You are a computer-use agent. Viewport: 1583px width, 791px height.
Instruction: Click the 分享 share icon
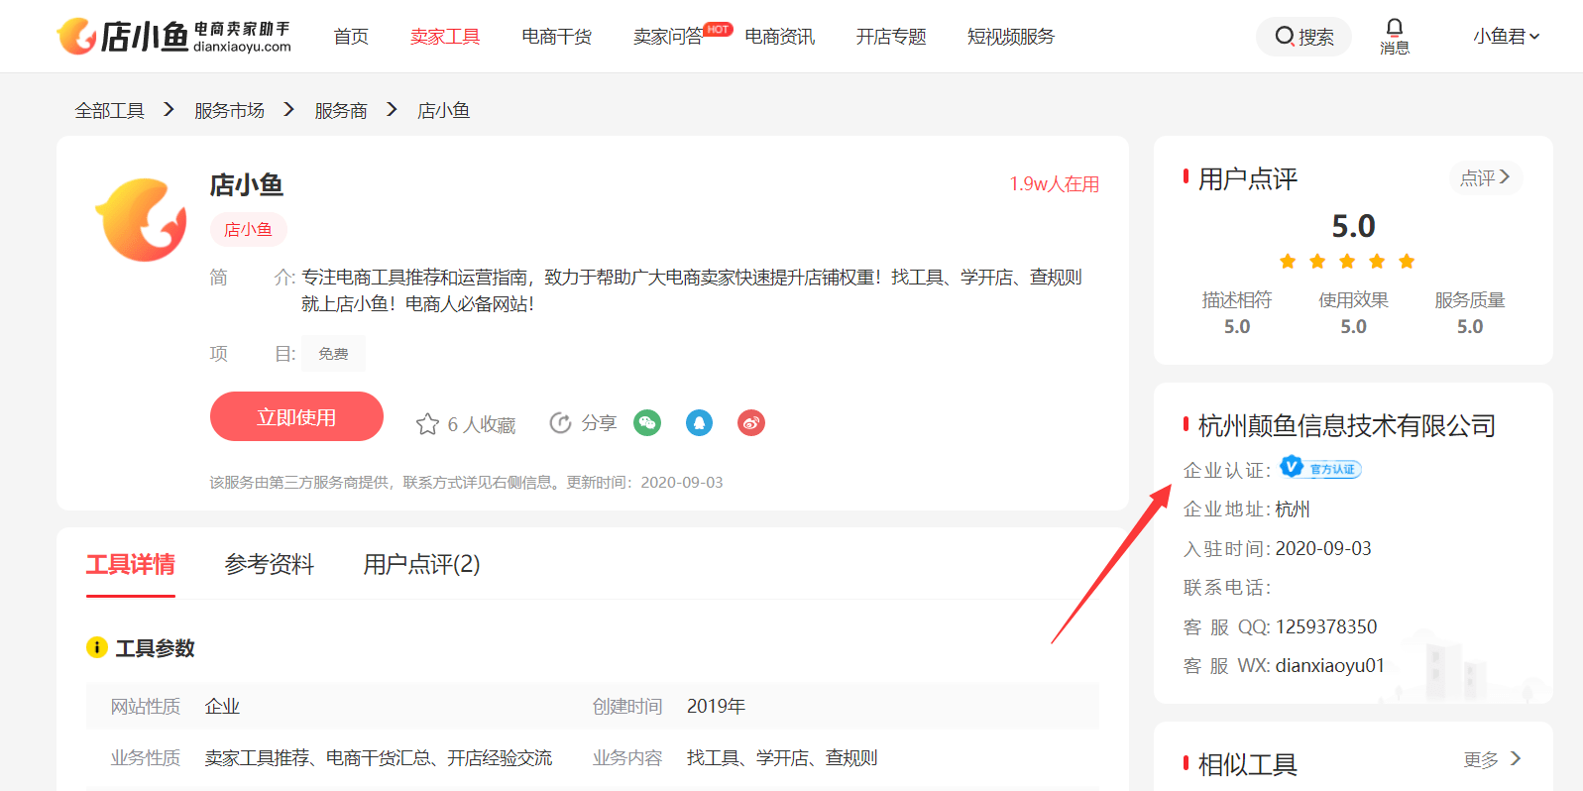[561, 423]
